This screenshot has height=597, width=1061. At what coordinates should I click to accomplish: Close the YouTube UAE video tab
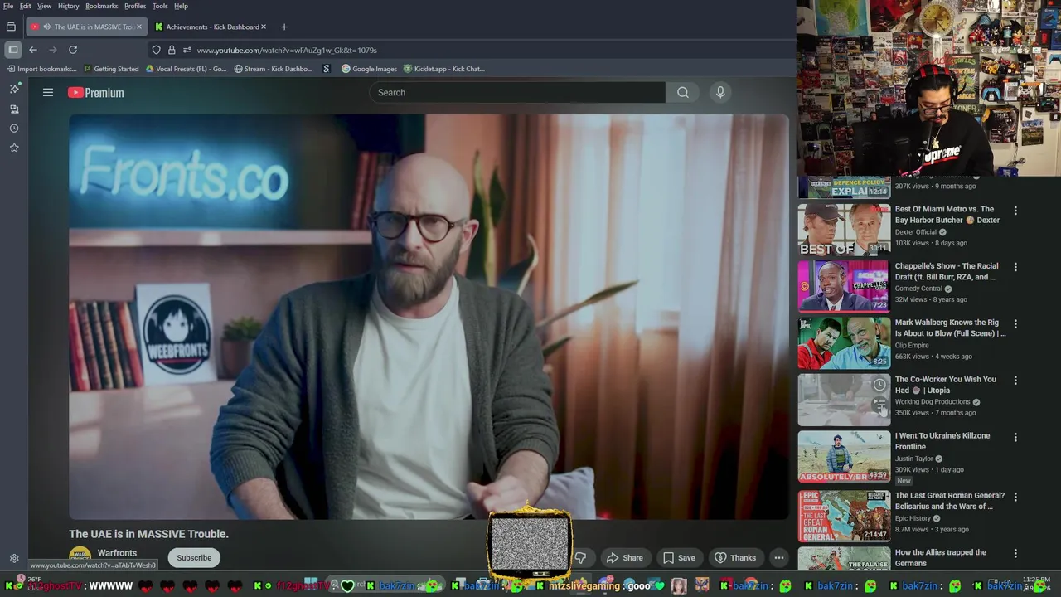click(x=139, y=27)
